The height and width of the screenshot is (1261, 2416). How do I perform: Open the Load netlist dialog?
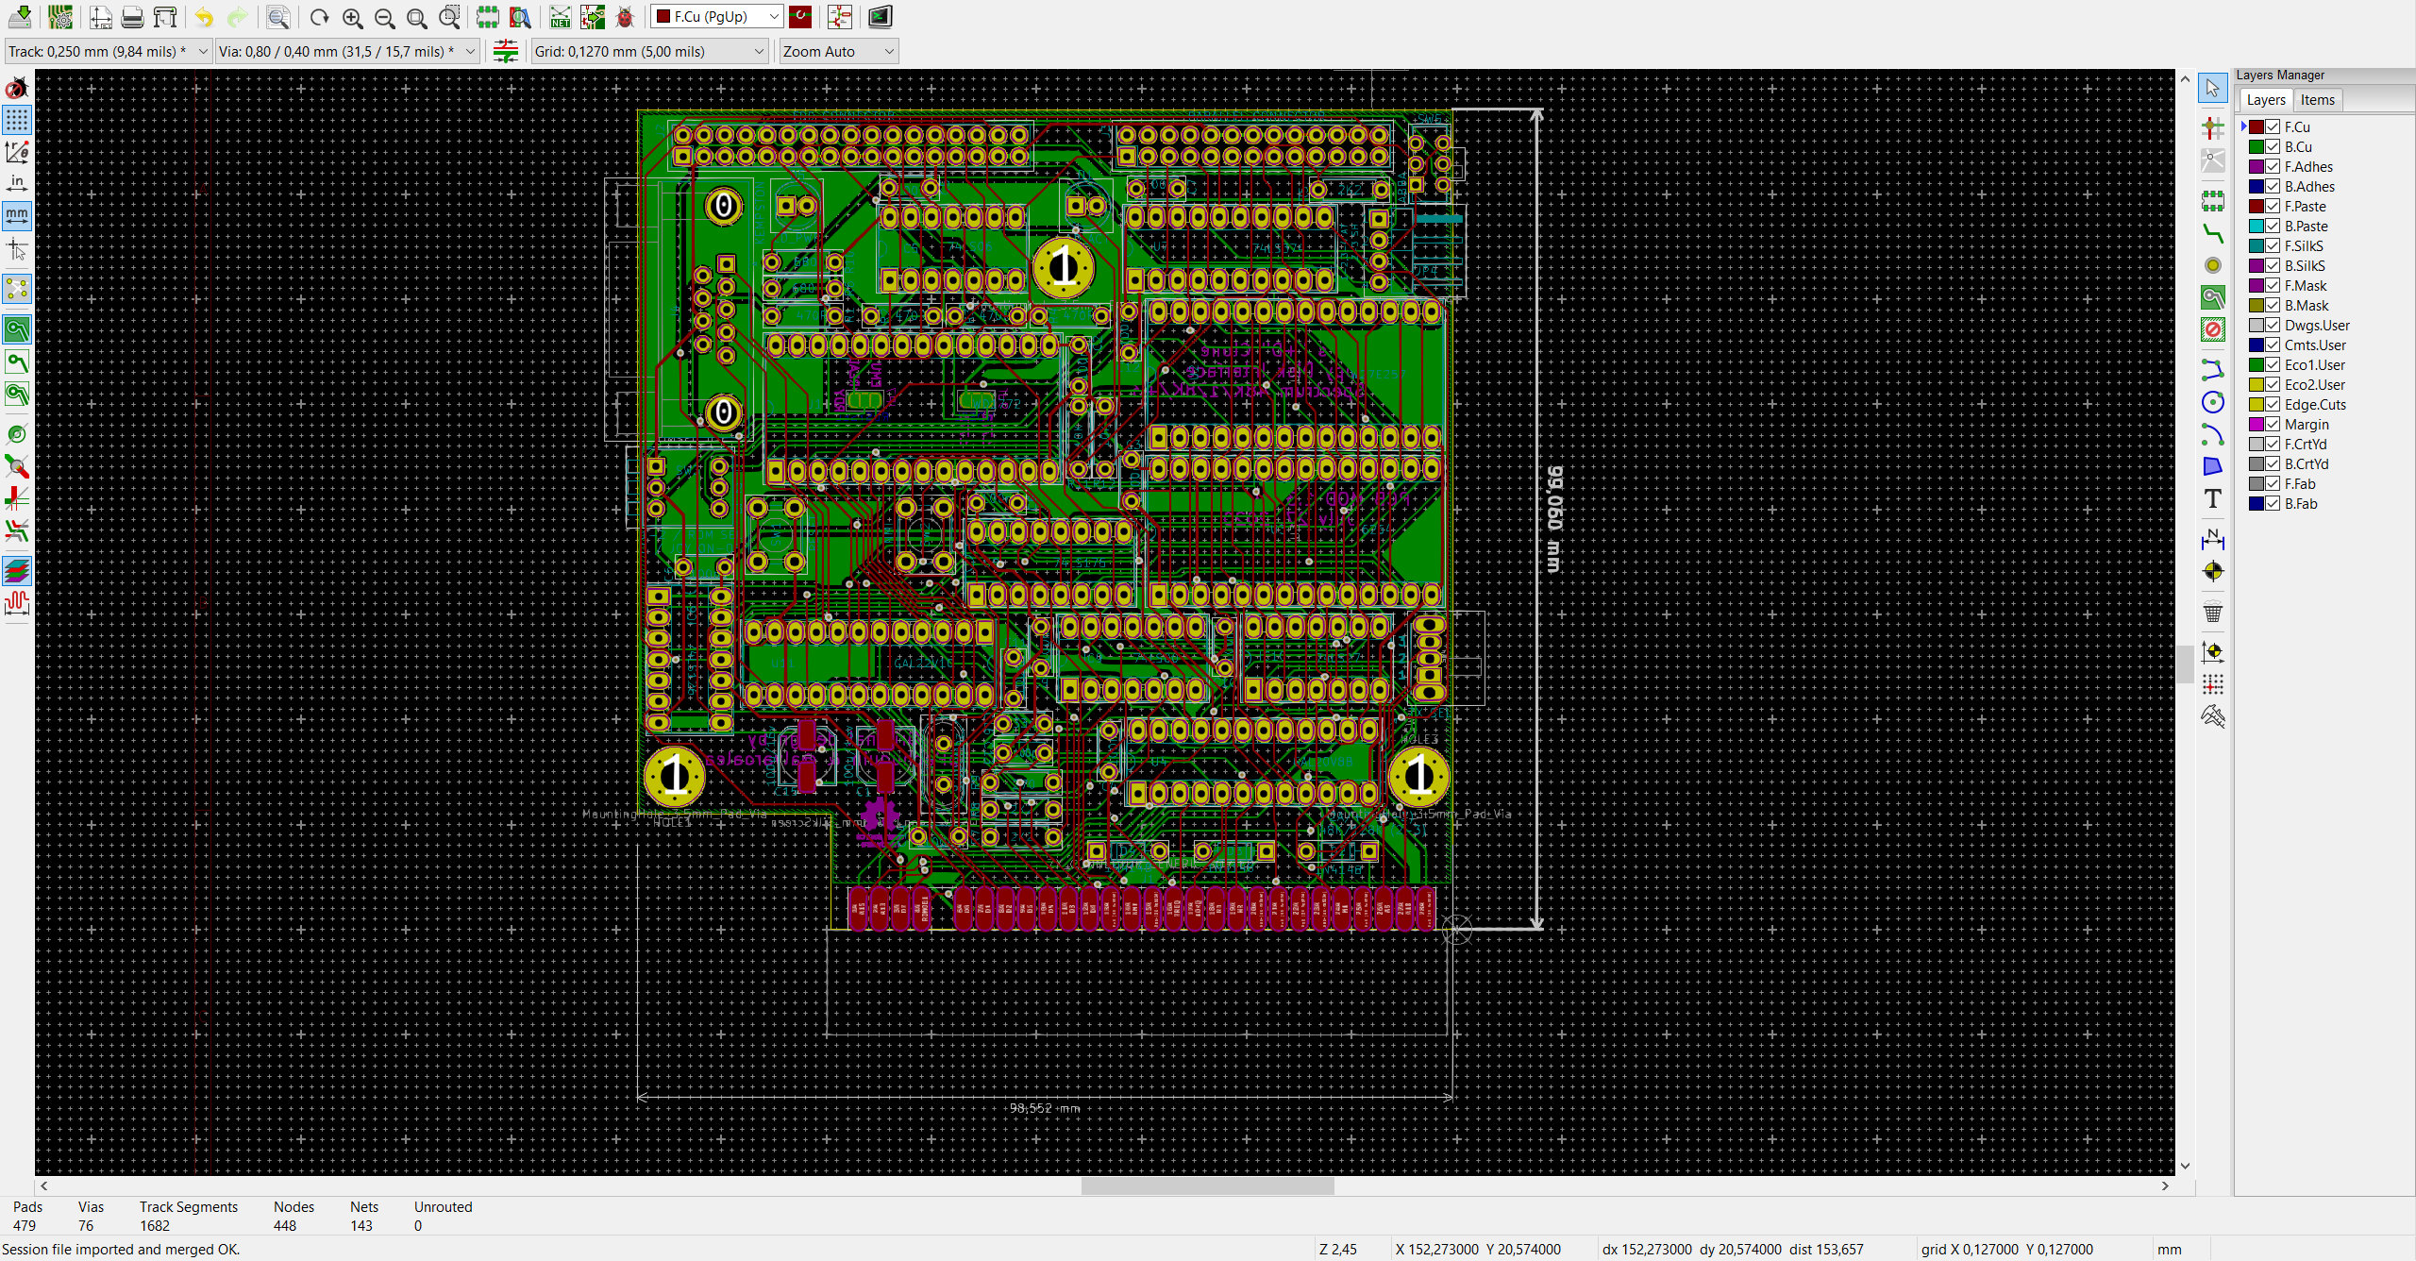coord(561,17)
